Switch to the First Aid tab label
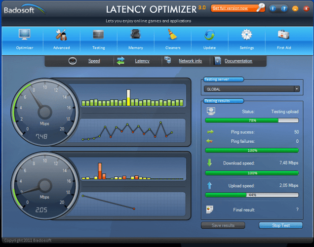Screen dimensions: 314x247 pyautogui.click(x=284, y=48)
